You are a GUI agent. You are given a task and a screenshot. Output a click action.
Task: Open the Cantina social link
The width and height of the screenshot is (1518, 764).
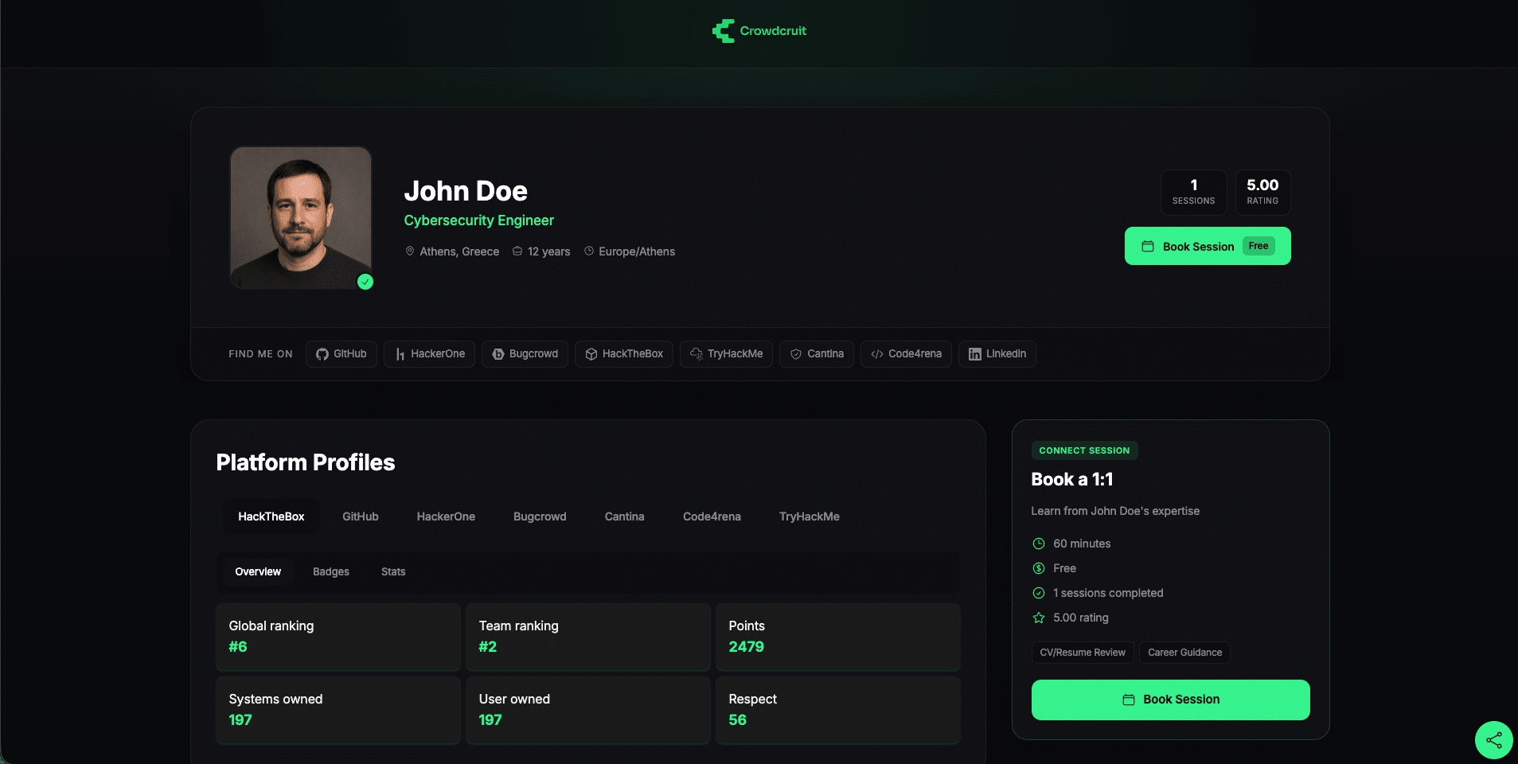coord(817,354)
